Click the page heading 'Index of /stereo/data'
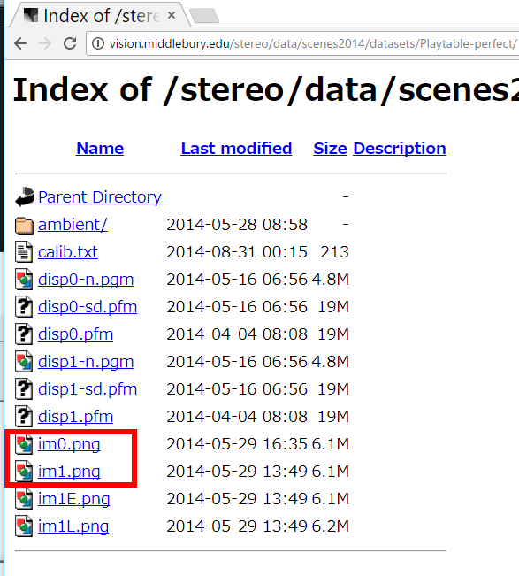Screen dimensions: 519x576 (x=266, y=90)
